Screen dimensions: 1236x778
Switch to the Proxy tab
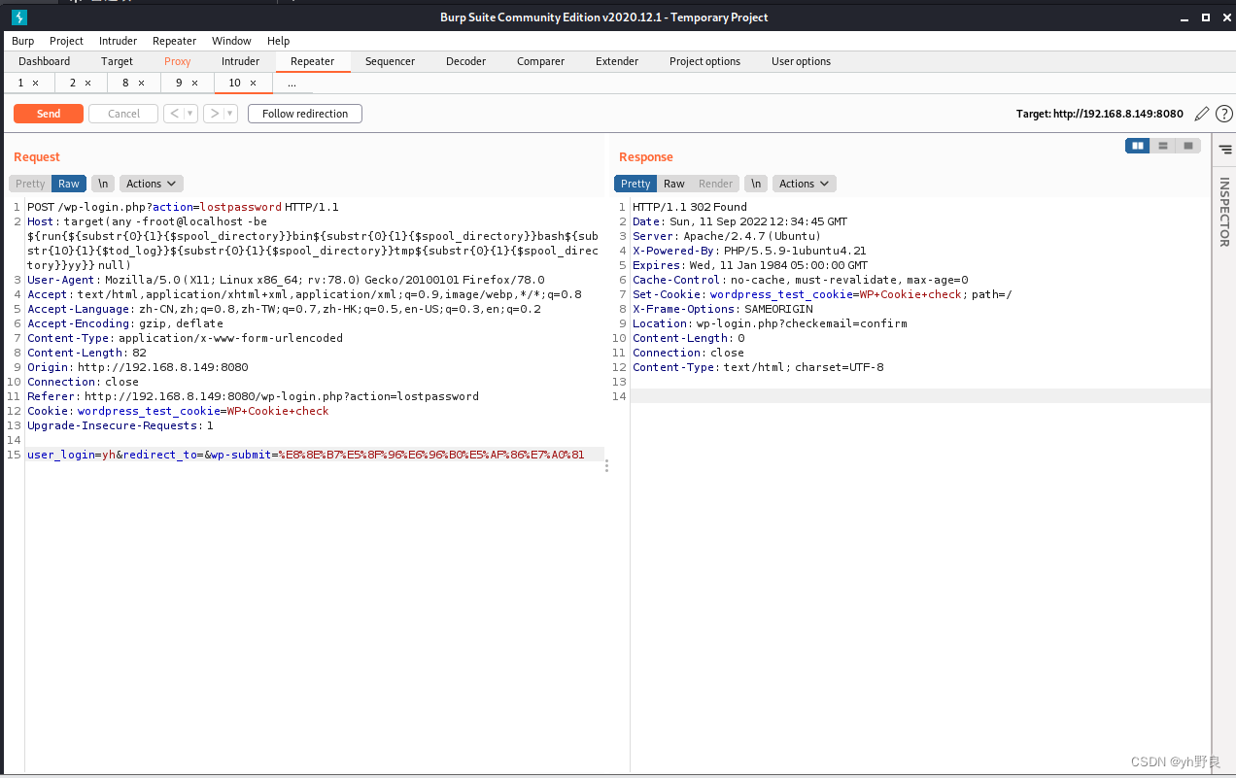click(178, 61)
